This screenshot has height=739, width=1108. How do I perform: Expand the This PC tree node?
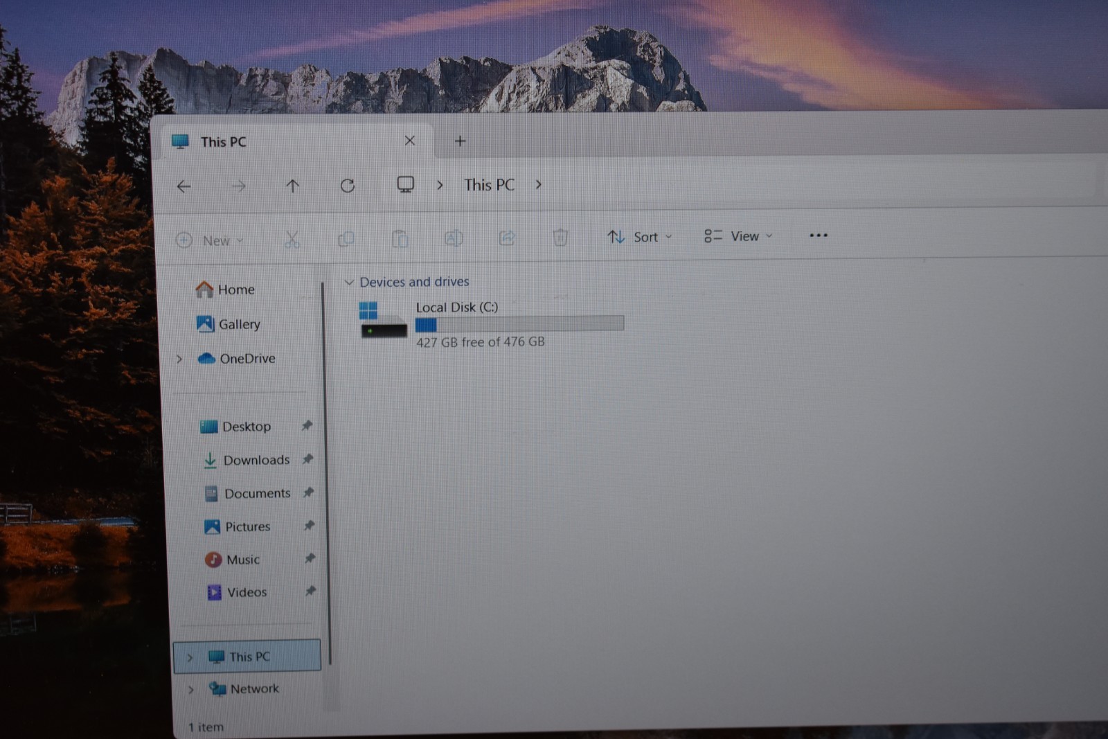click(x=190, y=657)
